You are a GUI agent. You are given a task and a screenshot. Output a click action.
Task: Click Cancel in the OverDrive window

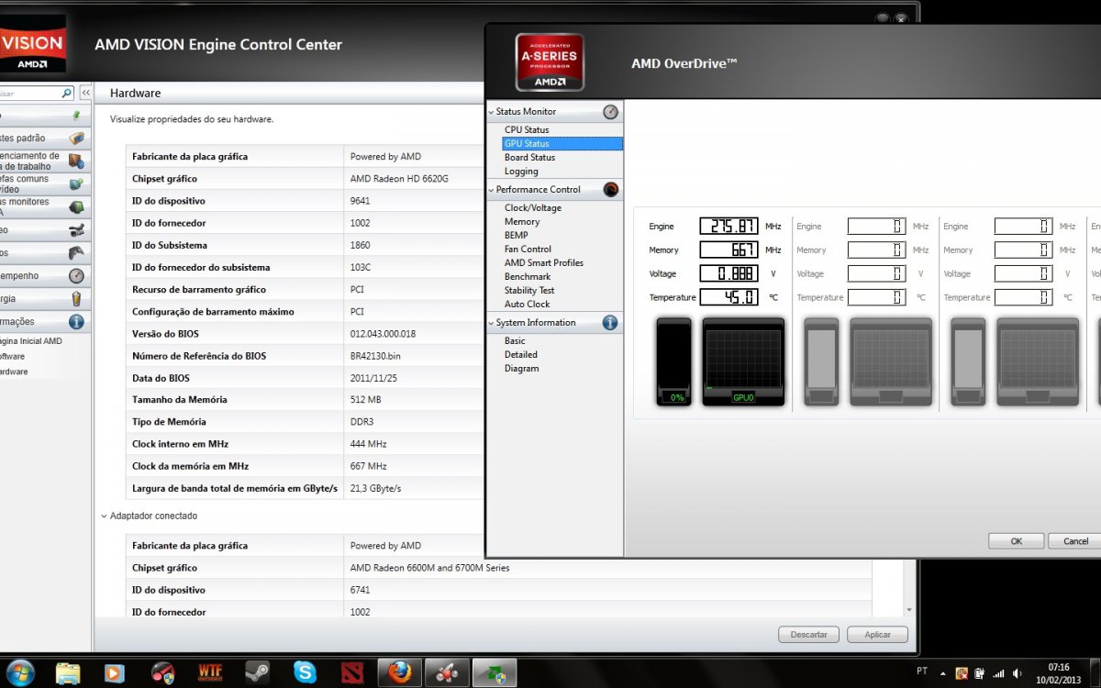click(1074, 541)
